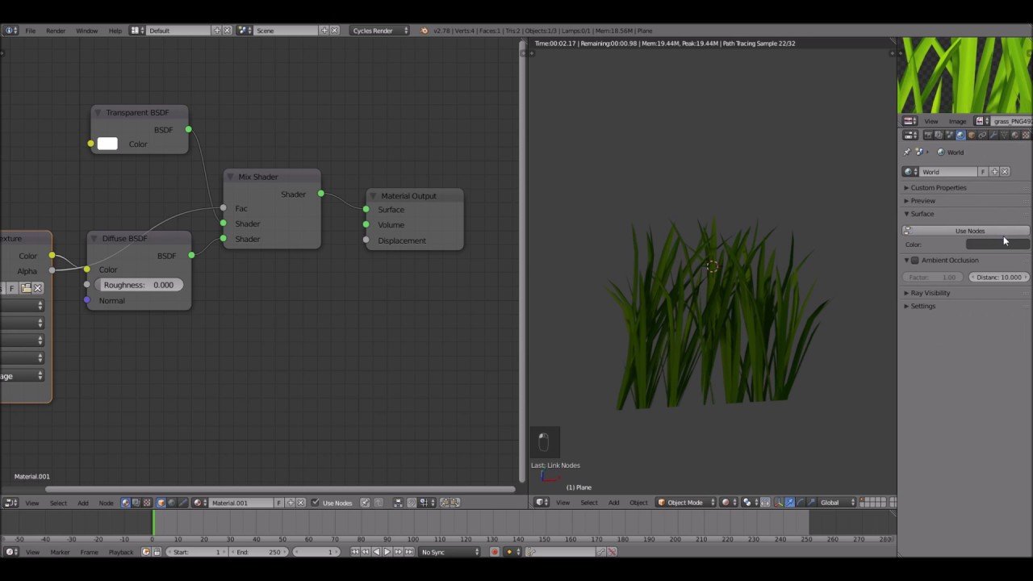Screen dimensions: 1033x581
Task: Open the Object Data properties tab icon
Action: point(1004,136)
